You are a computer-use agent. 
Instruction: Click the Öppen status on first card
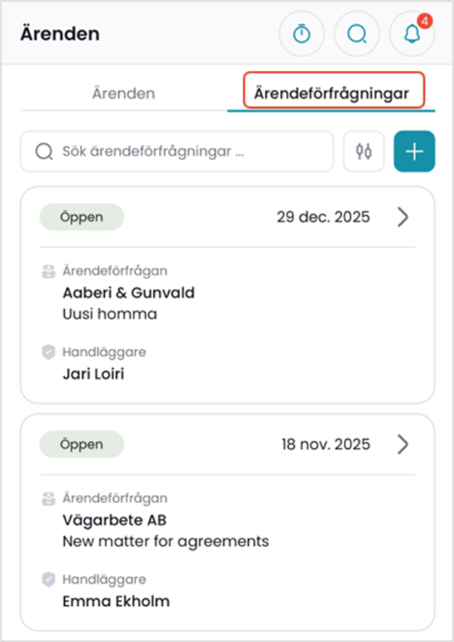[81, 217]
